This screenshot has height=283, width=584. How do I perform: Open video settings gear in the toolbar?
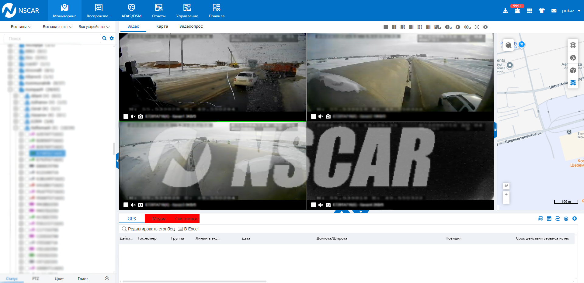[x=485, y=27]
